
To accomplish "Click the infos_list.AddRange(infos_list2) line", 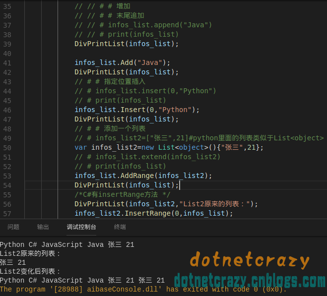I will pos(143,176).
